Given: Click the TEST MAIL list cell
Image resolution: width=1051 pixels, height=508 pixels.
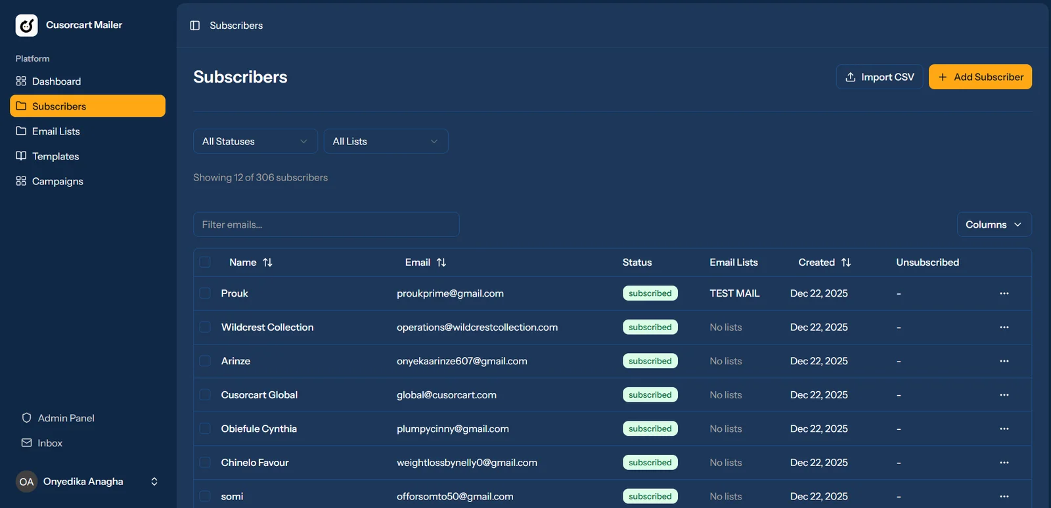Looking at the screenshot, I should 734,293.
